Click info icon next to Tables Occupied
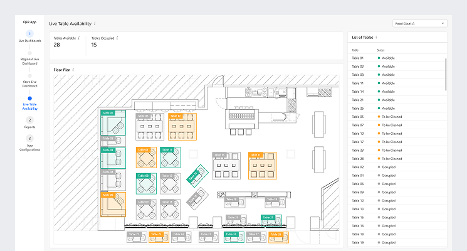 [x=117, y=38]
